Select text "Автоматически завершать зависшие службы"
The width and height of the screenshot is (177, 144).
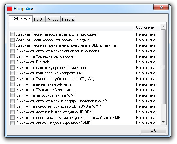click(54, 40)
